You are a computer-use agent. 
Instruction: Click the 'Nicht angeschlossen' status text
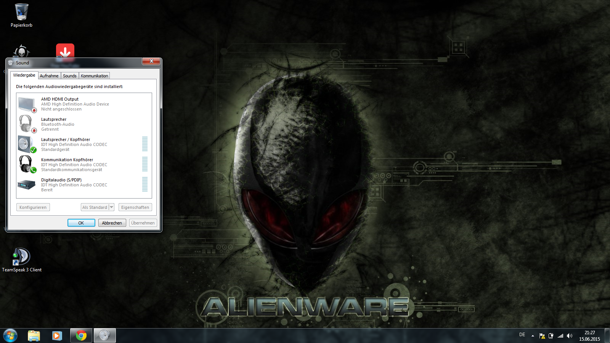[61, 109]
